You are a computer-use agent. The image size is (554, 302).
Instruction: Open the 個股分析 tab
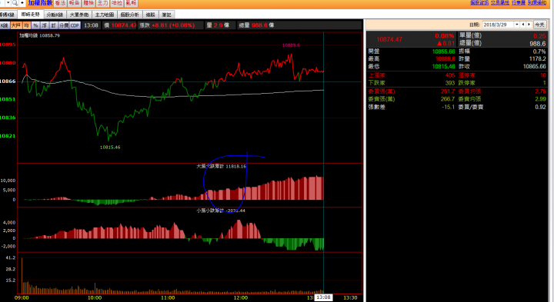130,15
